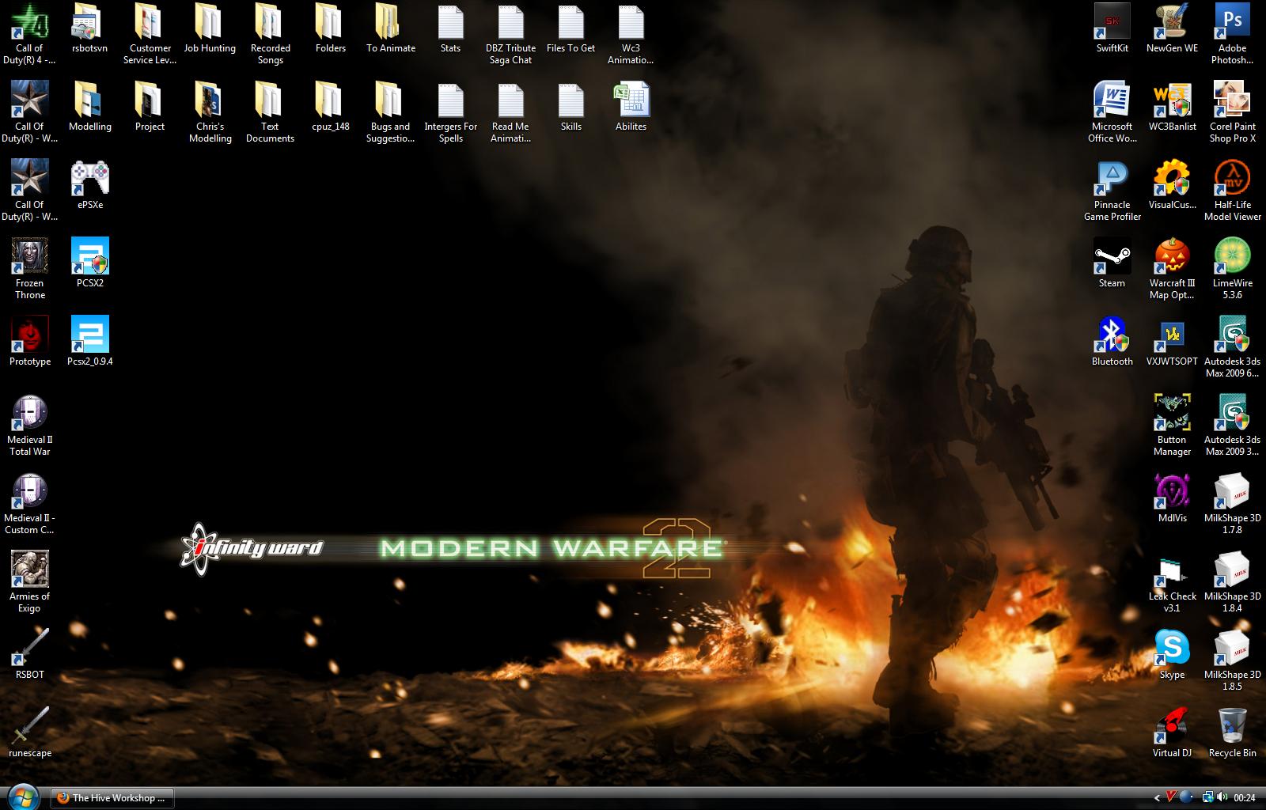
Task: Select the Recorded Songs folder
Action: click(x=270, y=35)
